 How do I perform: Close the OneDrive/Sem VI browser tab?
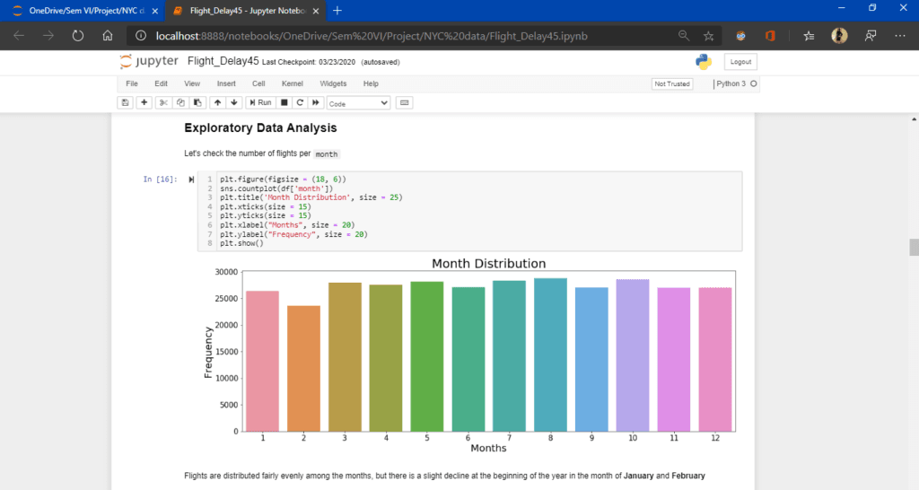click(x=154, y=11)
